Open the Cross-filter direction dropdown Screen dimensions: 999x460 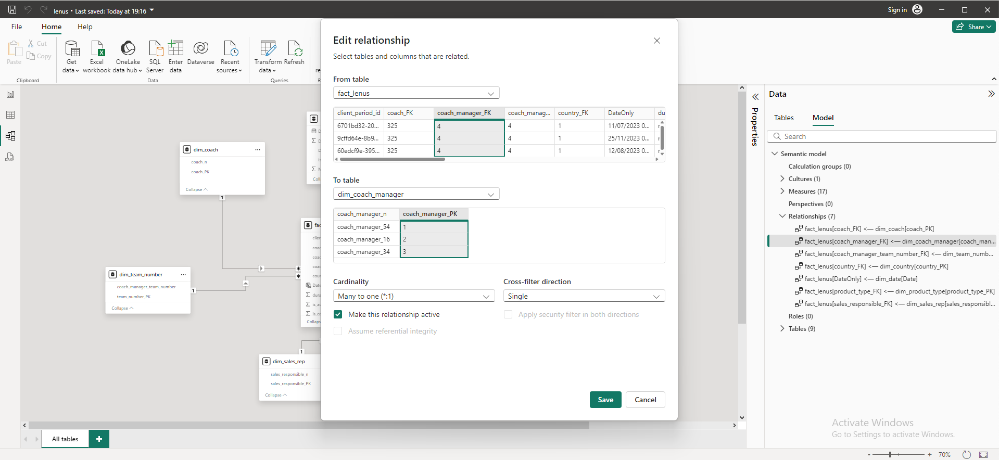point(584,296)
